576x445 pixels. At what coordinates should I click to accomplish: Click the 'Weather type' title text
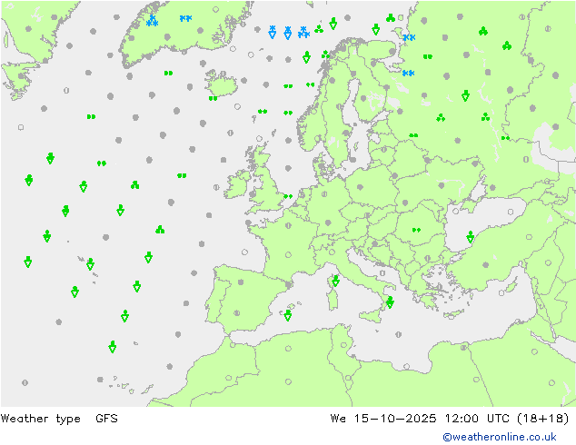40,419
